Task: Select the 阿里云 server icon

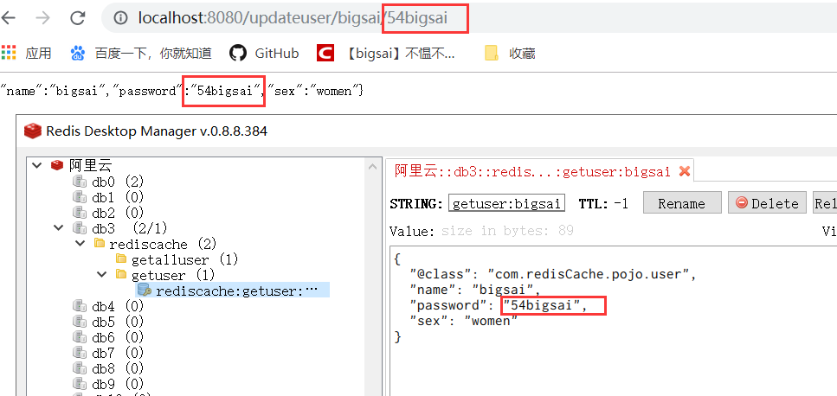Action: [57, 165]
